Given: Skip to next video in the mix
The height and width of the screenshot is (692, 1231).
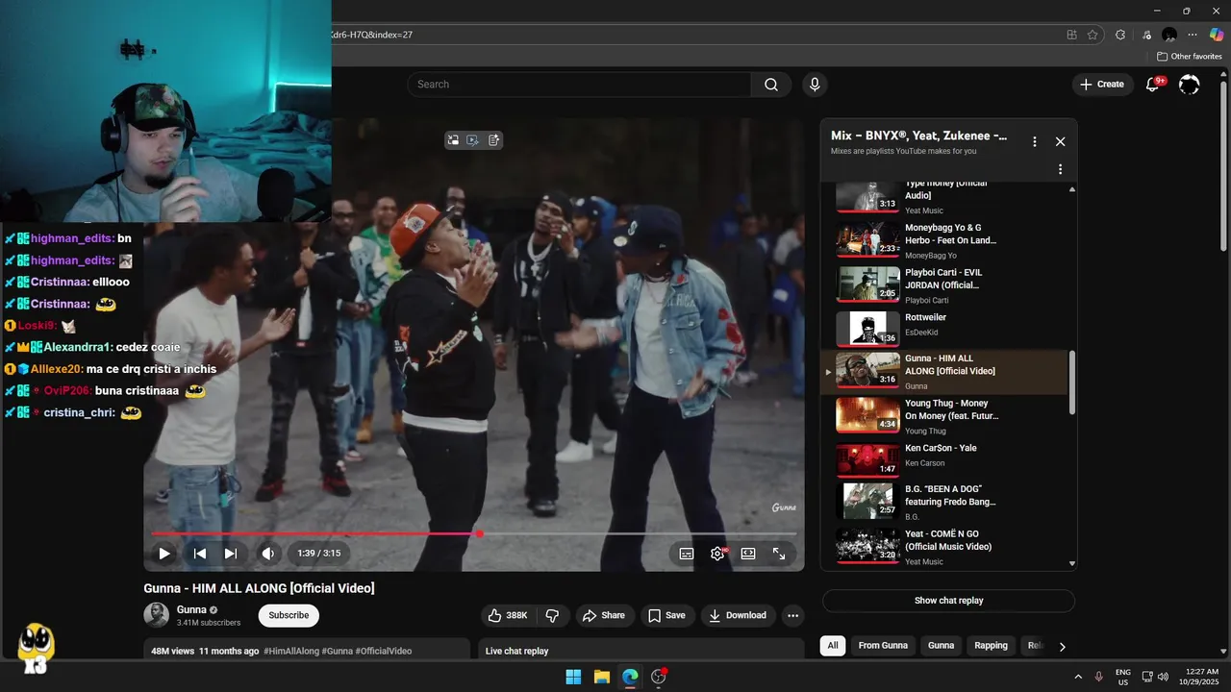Looking at the screenshot, I should click(x=231, y=554).
